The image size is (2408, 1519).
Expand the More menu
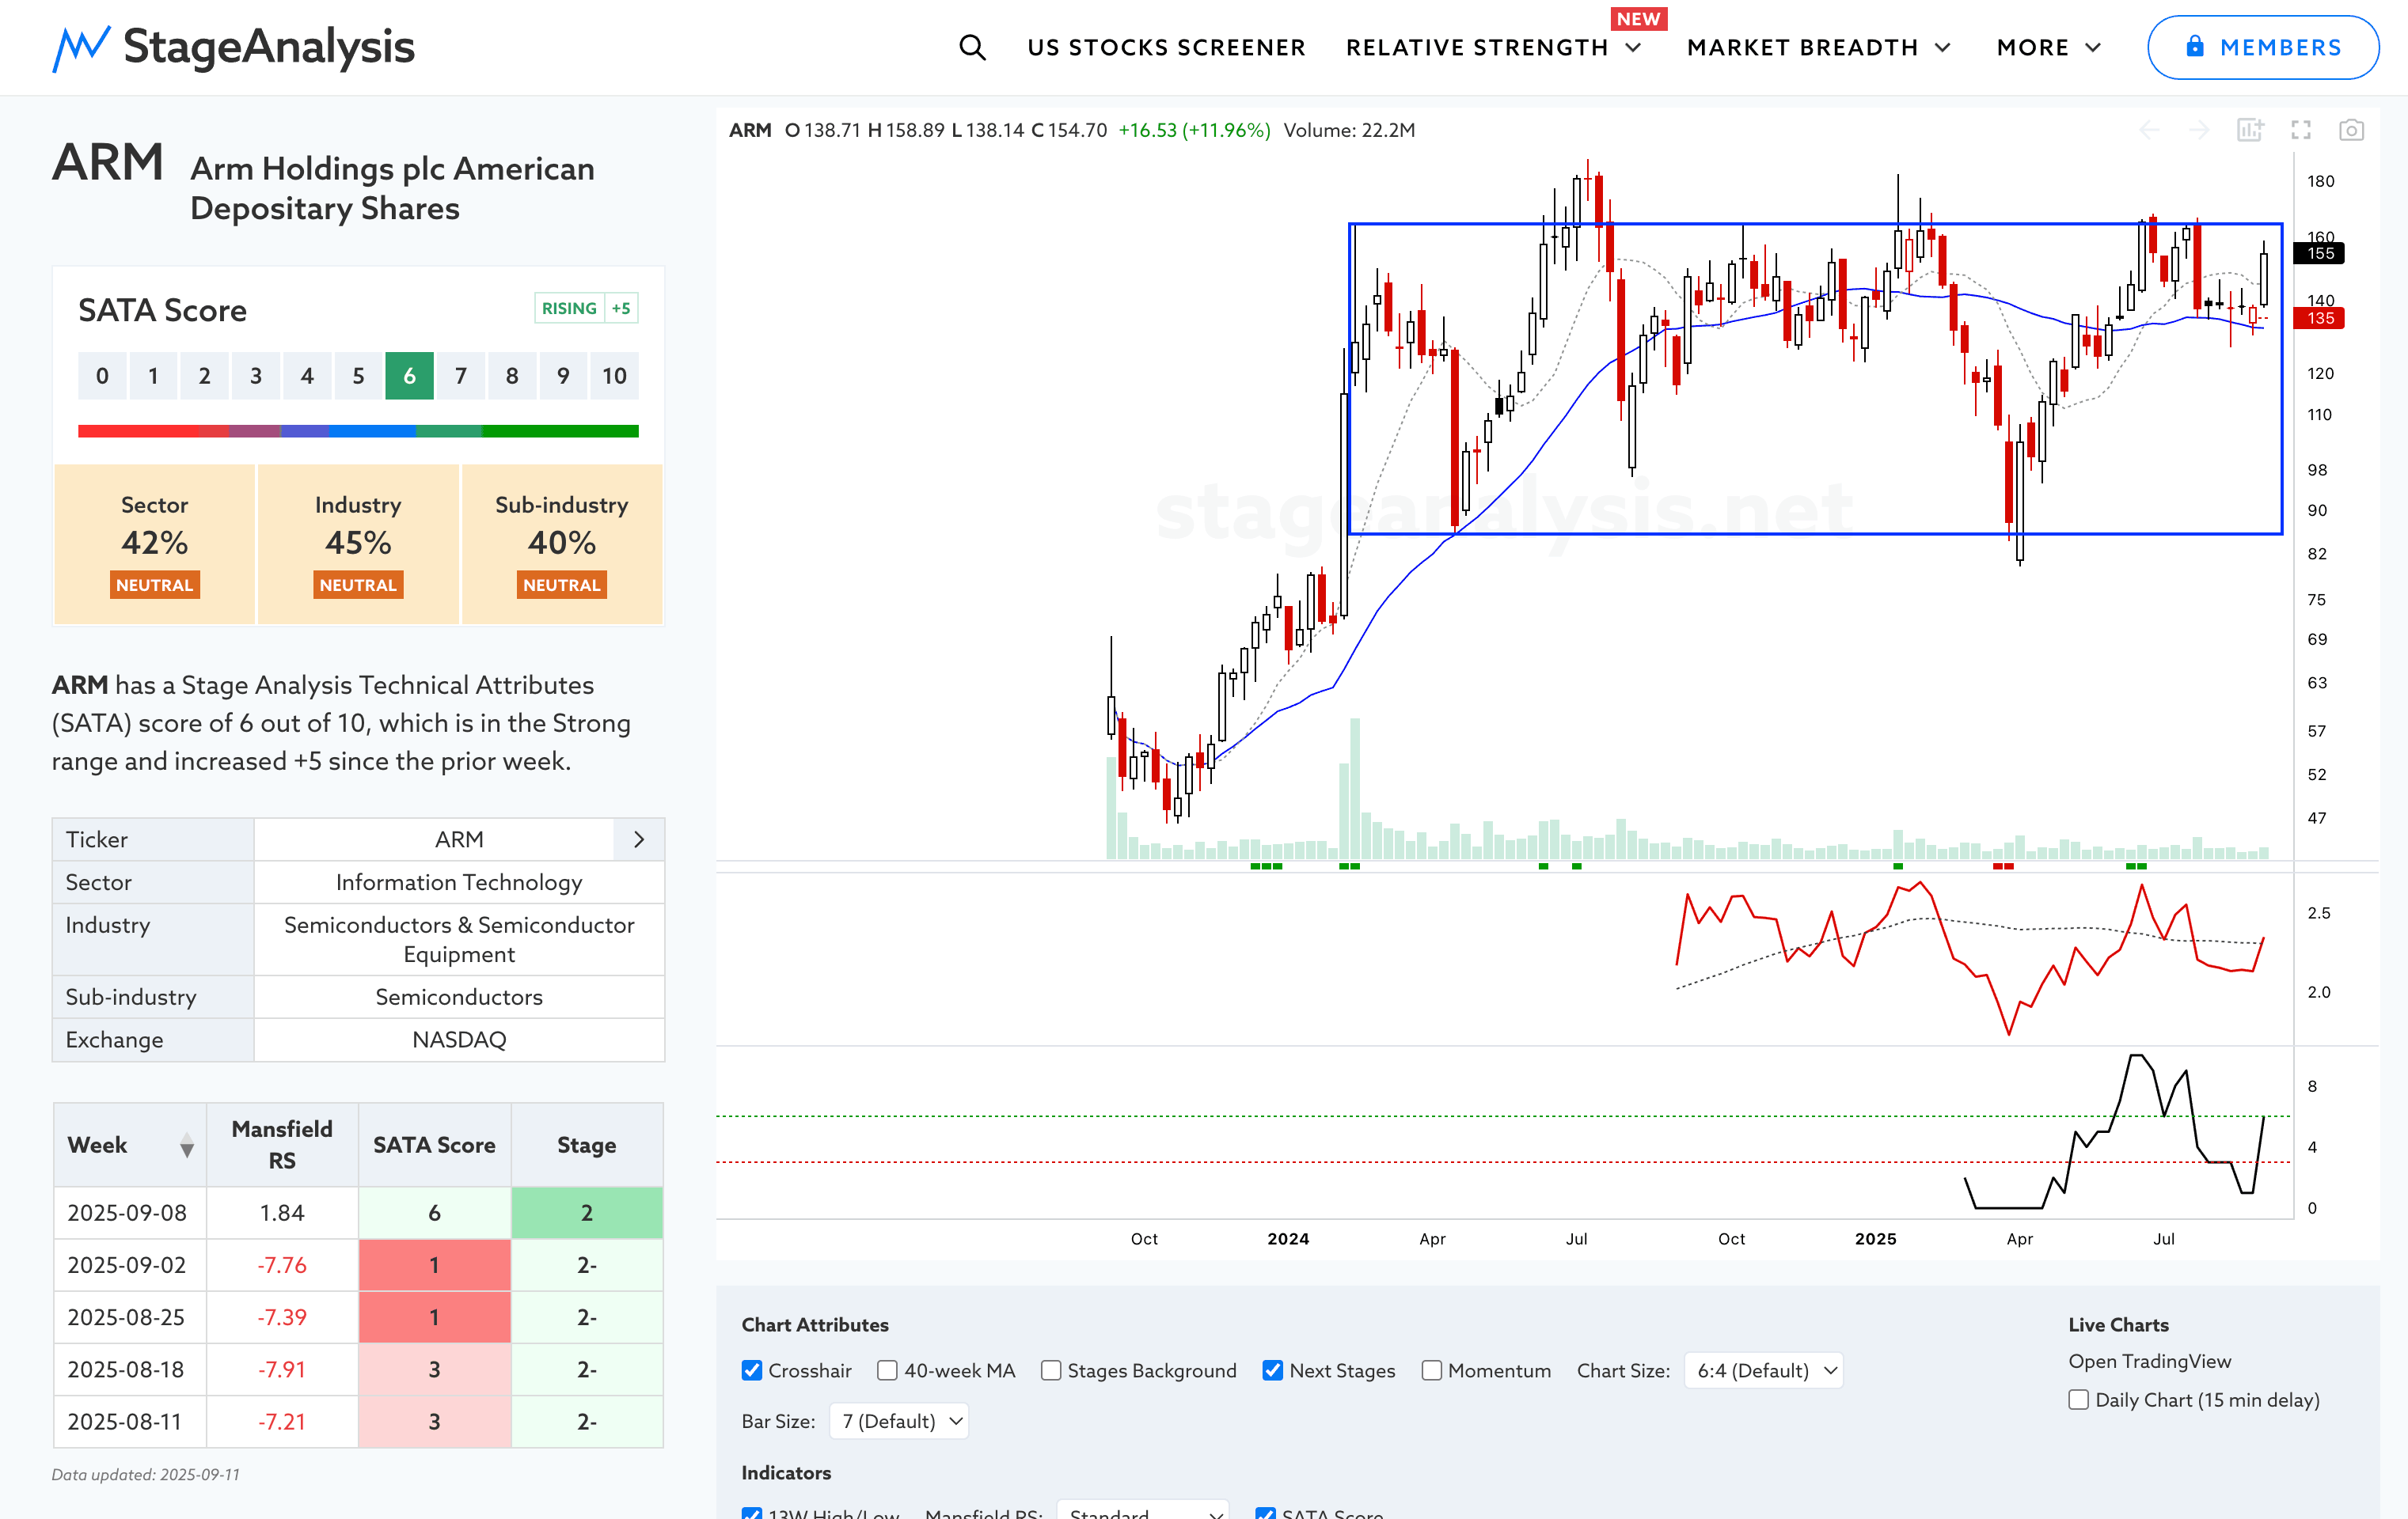point(2049,47)
